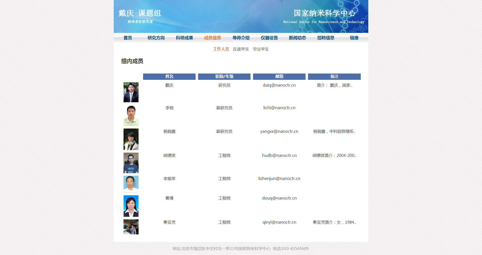Click the name 胡德波 in table

[169, 156]
